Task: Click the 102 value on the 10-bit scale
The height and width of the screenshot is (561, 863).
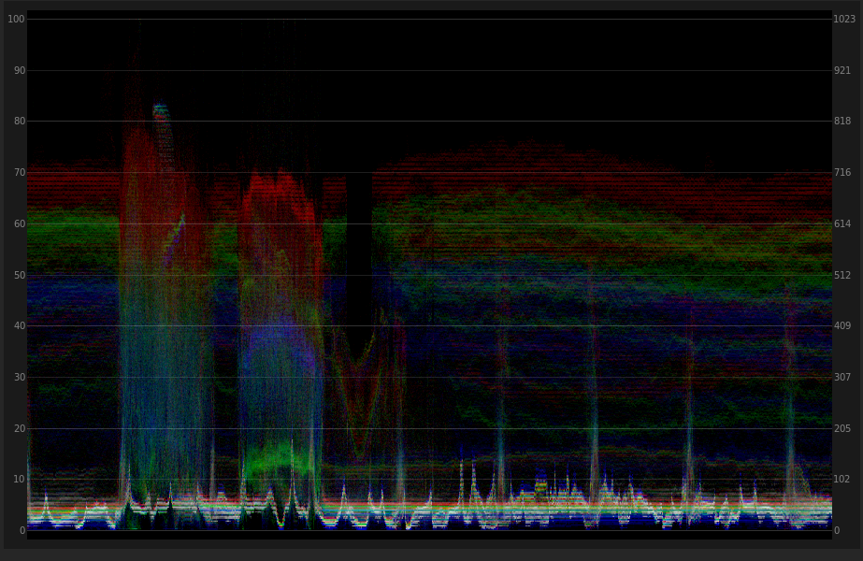Action: [x=842, y=480]
